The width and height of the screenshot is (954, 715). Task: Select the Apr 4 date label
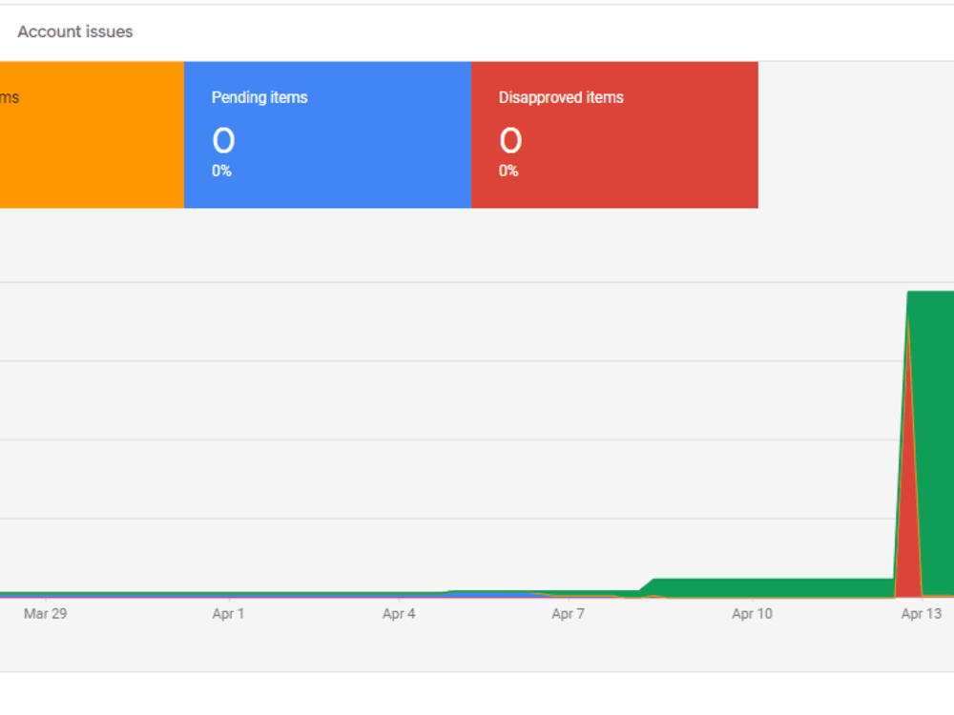click(x=399, y=613)
